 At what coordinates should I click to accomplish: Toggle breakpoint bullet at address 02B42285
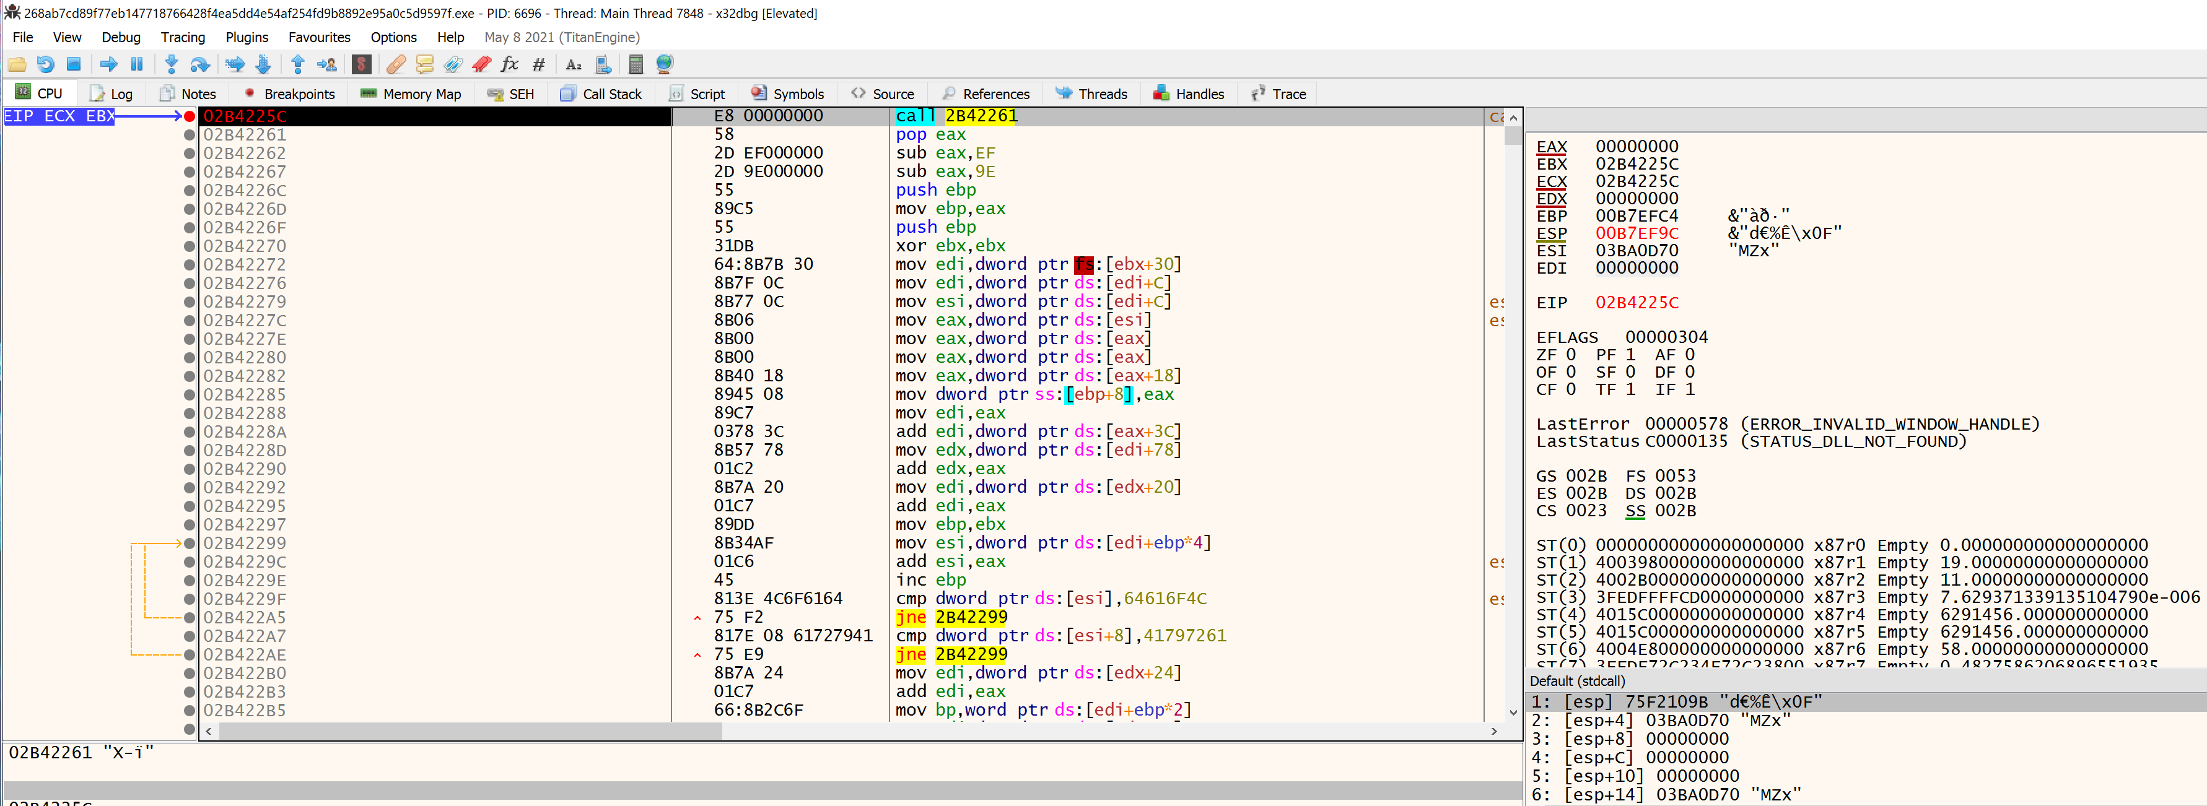[190, 396]
